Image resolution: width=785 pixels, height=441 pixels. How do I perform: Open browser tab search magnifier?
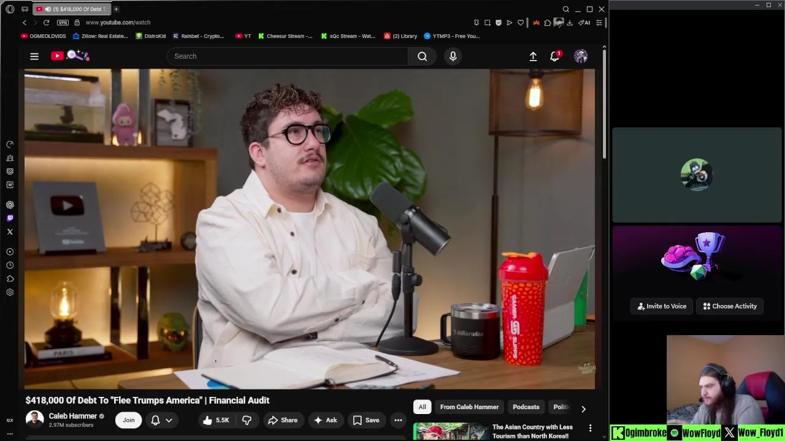click(566, 9)
